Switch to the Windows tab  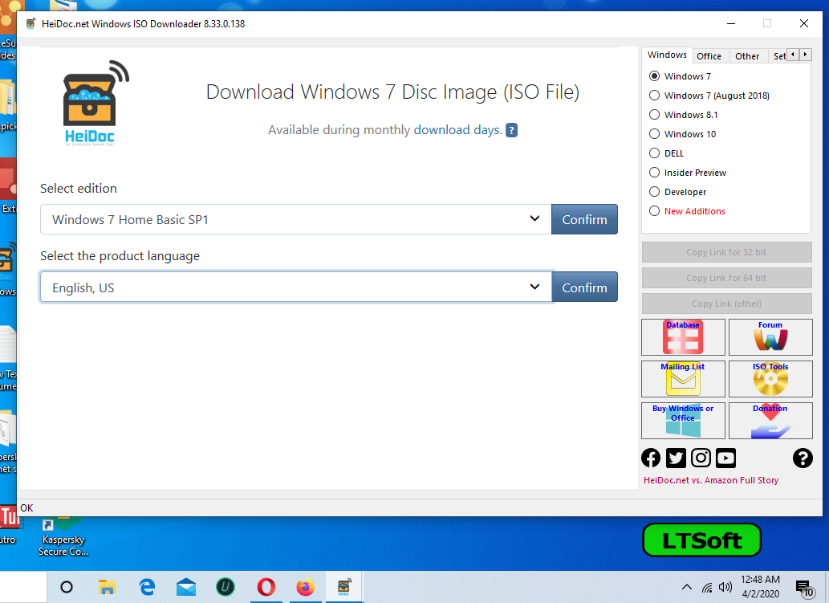(667, 55)
